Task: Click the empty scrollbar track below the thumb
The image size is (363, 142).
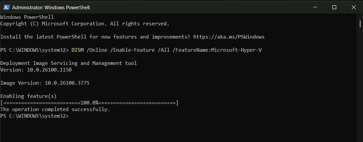Action: pyautogui.click(x=360, y=82)
